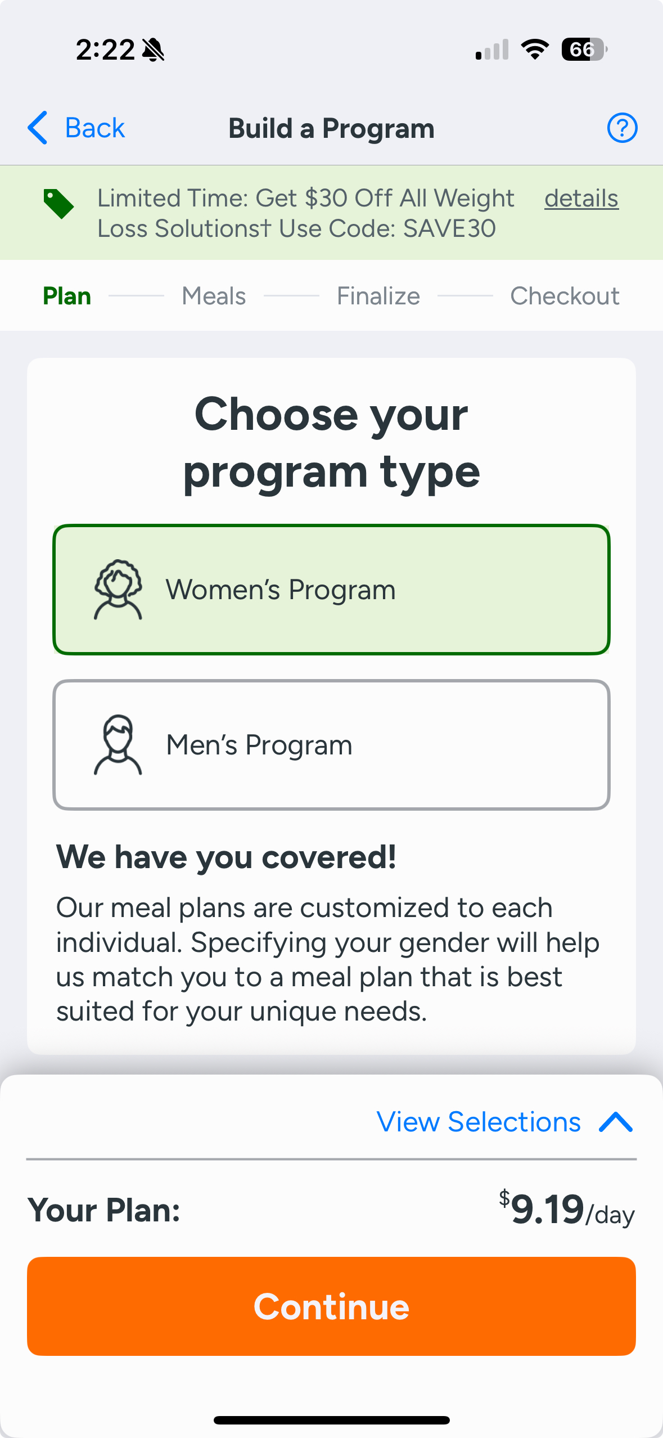Tap the $9.19/day plan price
663x1438 pixels.
[566, 1210]
